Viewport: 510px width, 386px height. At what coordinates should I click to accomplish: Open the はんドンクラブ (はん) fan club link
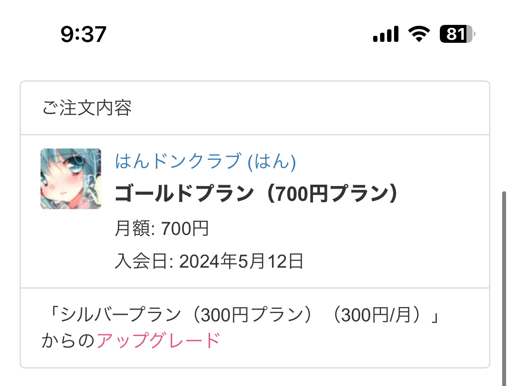click(206, 161)
